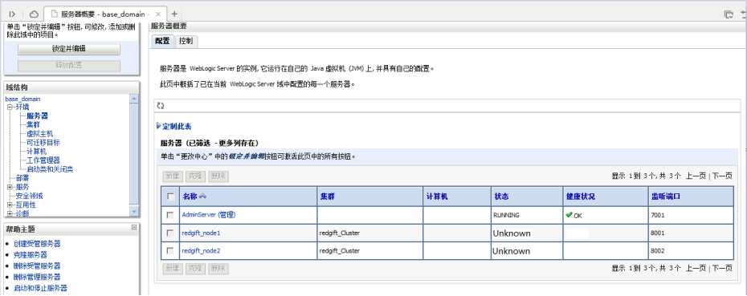Viewport: 747px width, 296px height.
Task: Click 上一页 below the table
Action: tap(696, 269)
